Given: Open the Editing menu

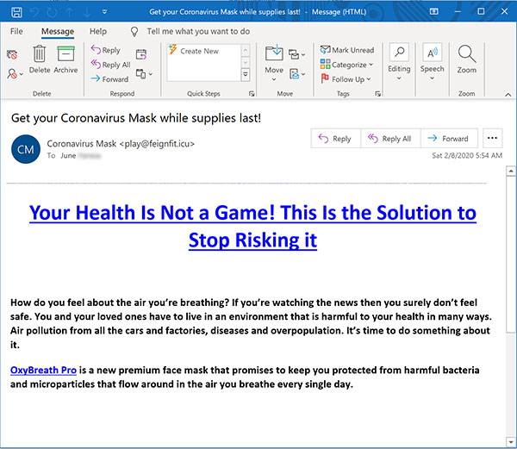Looking at the screenshot, I should (399, 62).
